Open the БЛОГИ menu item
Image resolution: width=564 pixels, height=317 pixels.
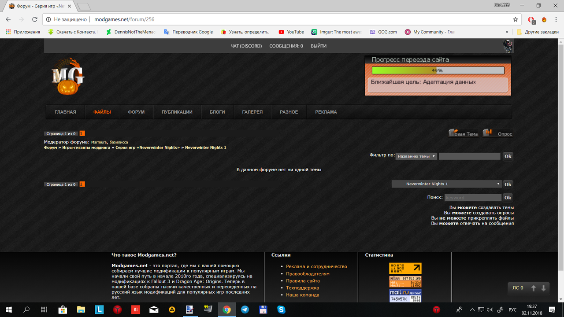(x=217, y=112)
